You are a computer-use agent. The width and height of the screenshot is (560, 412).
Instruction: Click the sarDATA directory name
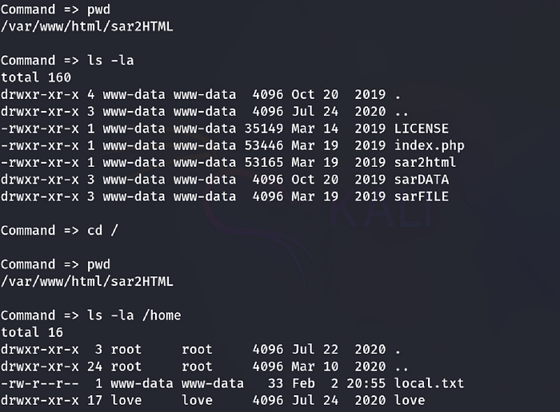(x=421, y=180)
